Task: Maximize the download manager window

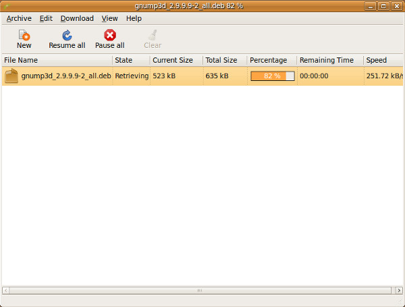Action: pos(383,6)
